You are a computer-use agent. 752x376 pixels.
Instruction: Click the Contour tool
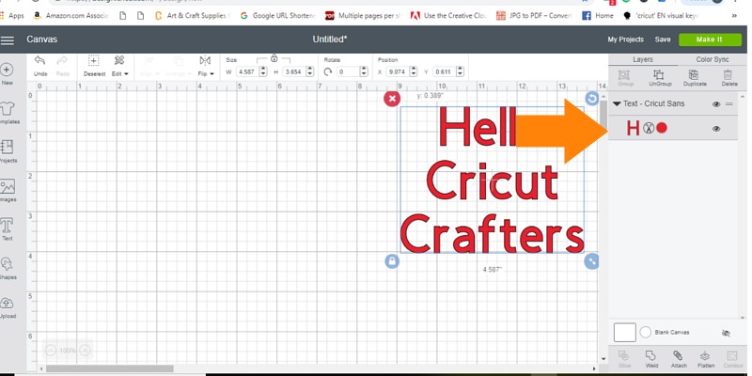tap(732, 359)
